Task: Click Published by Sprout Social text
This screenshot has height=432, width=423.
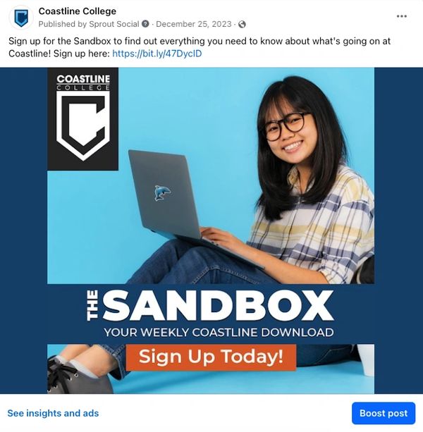Action: [x=89, y=24]
